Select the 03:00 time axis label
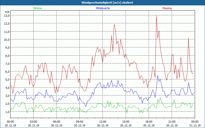Viewport: 205px width, 128px height. (x=34, y=121)
